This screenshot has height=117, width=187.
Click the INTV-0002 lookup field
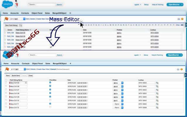click(147, 104)
